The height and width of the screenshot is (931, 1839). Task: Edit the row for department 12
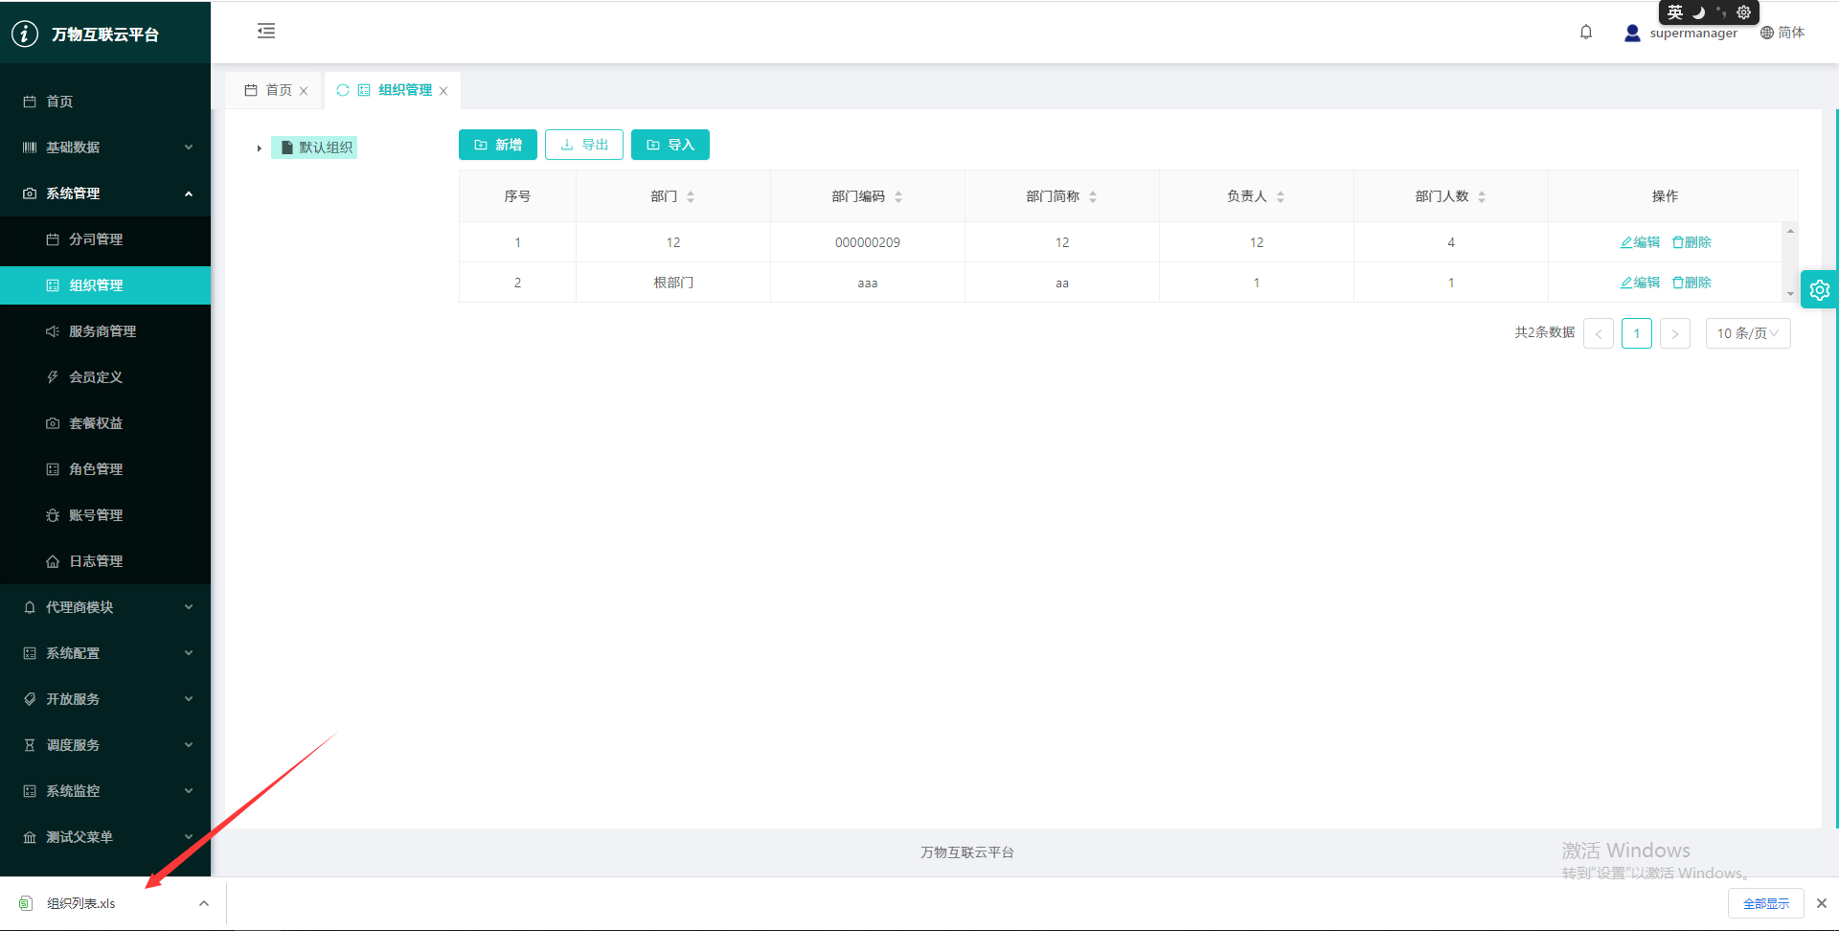(1640, 242)
